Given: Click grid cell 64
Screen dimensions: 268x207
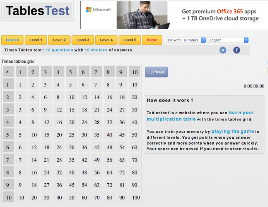Looking at the screenshot, I should coord(109,172).
